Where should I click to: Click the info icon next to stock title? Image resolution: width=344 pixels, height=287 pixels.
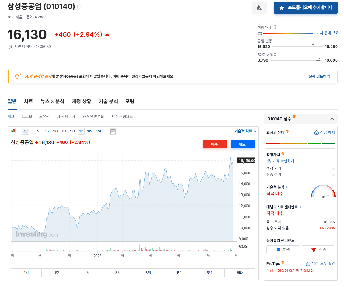(x=79, y=7)
